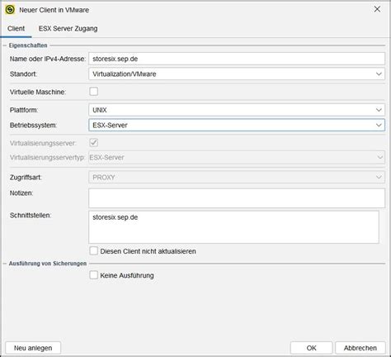Click the SEP sesam application icon in title bar
391x357 pixels.
click(10, 10)
